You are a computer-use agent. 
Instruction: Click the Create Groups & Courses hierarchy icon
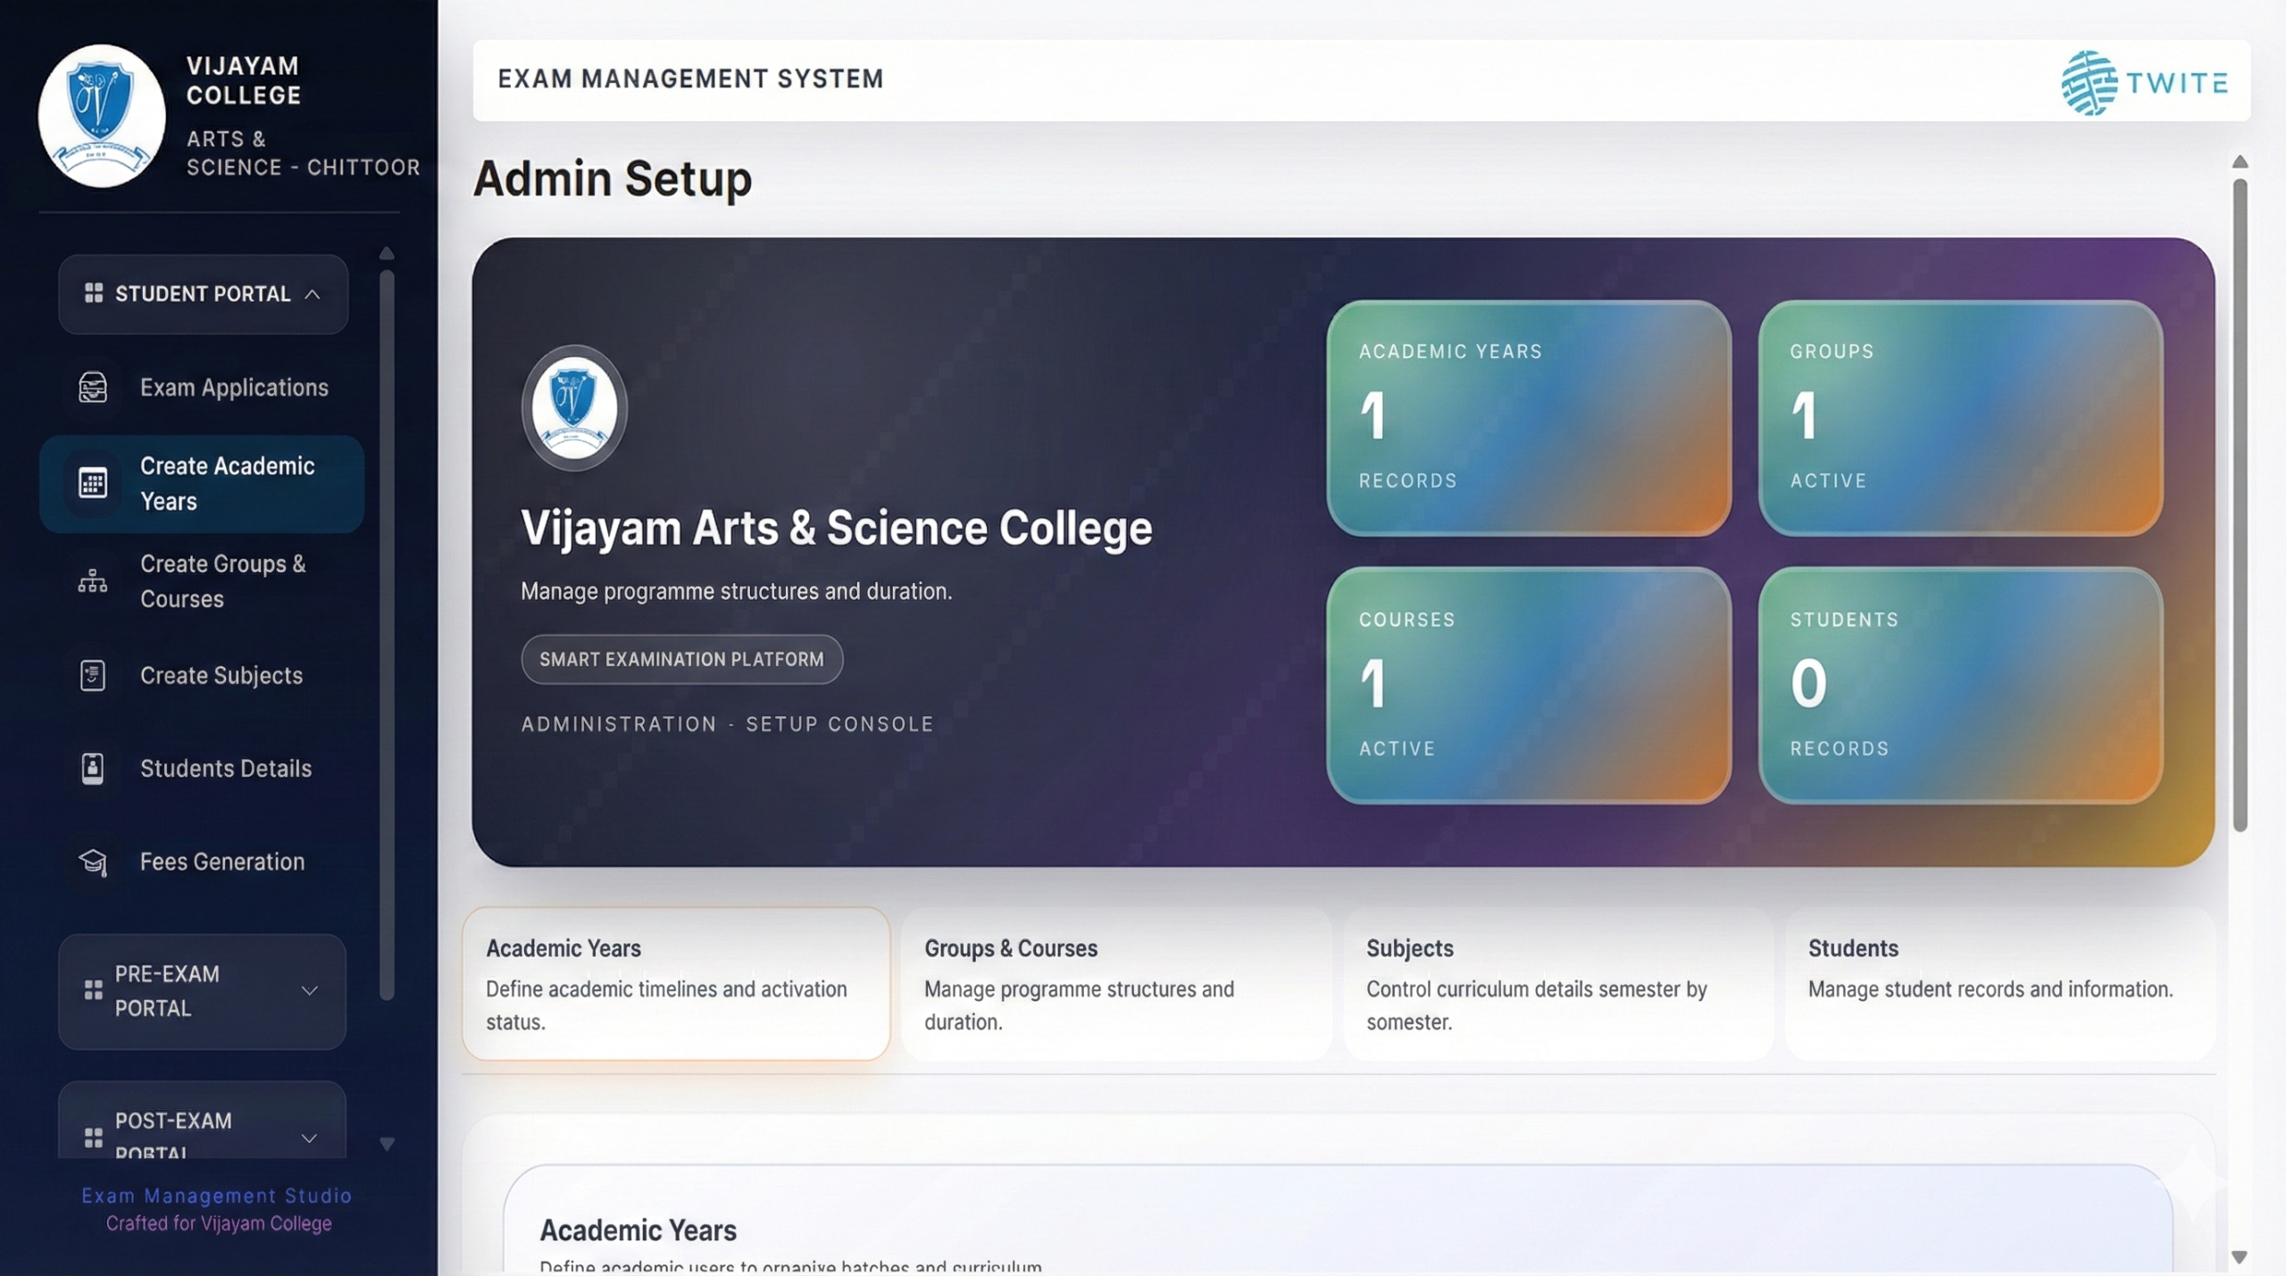[x=93, y=581]
